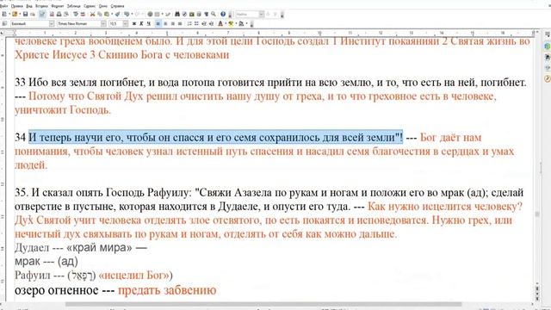
Task: Paste from clipboard icon
Action: pyautogui.click(x=107, y=14)
